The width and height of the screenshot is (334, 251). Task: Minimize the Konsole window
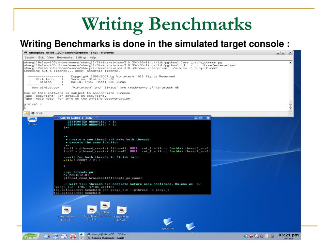pos(278,53)
